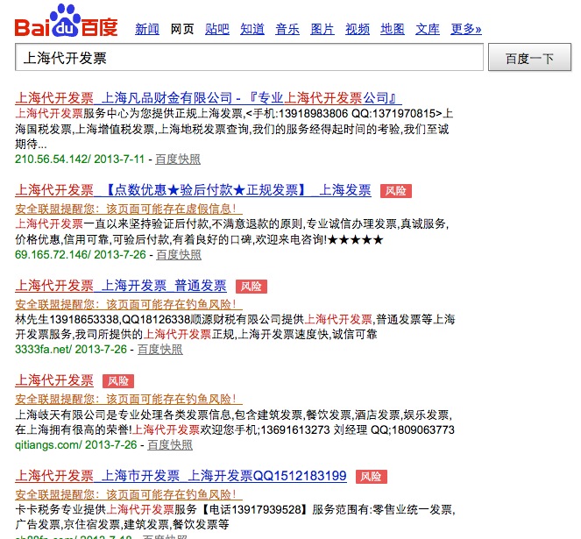Screen dimensions: 581x539
Task: Click the 百度一下 search button
Action: point(529,58)
